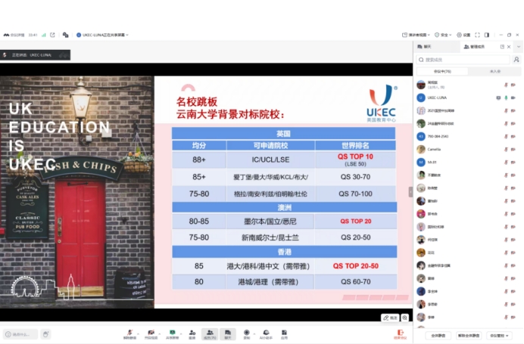Open the AI assistant icon
Image resolution: width=524 pixels, height=344 pixels.
pos(266,333)
